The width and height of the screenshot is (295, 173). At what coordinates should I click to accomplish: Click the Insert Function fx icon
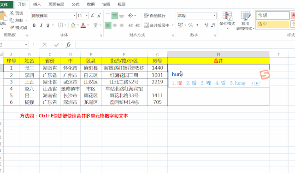pos(68,45)
